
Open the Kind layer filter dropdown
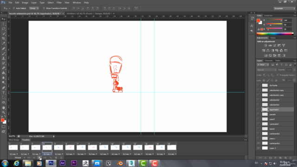point(263,65)
